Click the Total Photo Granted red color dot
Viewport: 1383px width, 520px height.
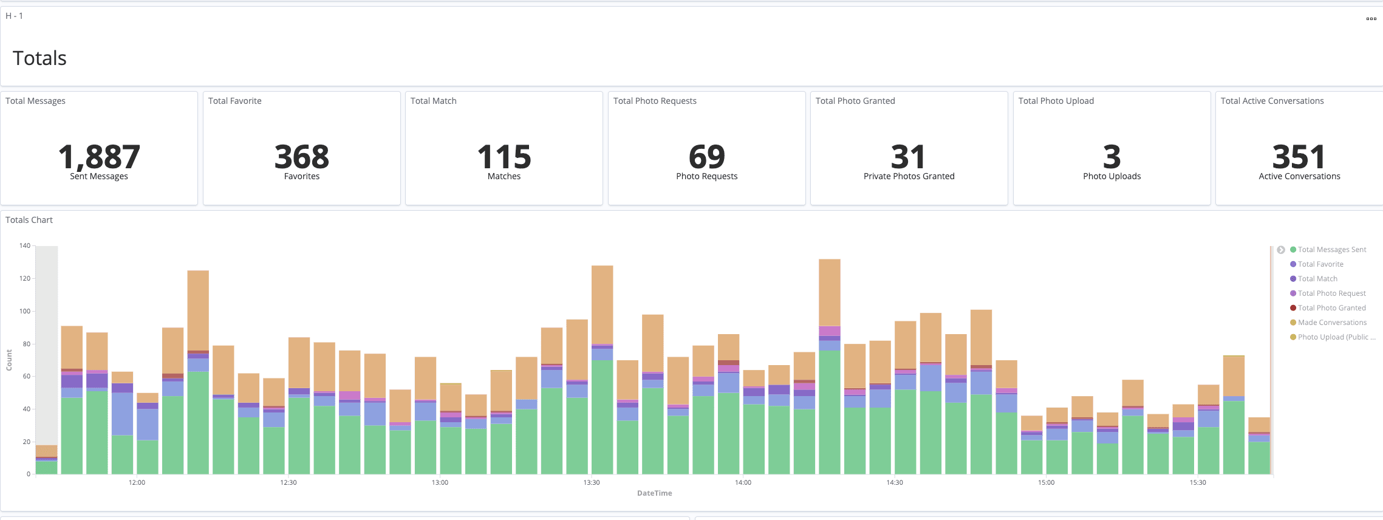coord(1293,308)
